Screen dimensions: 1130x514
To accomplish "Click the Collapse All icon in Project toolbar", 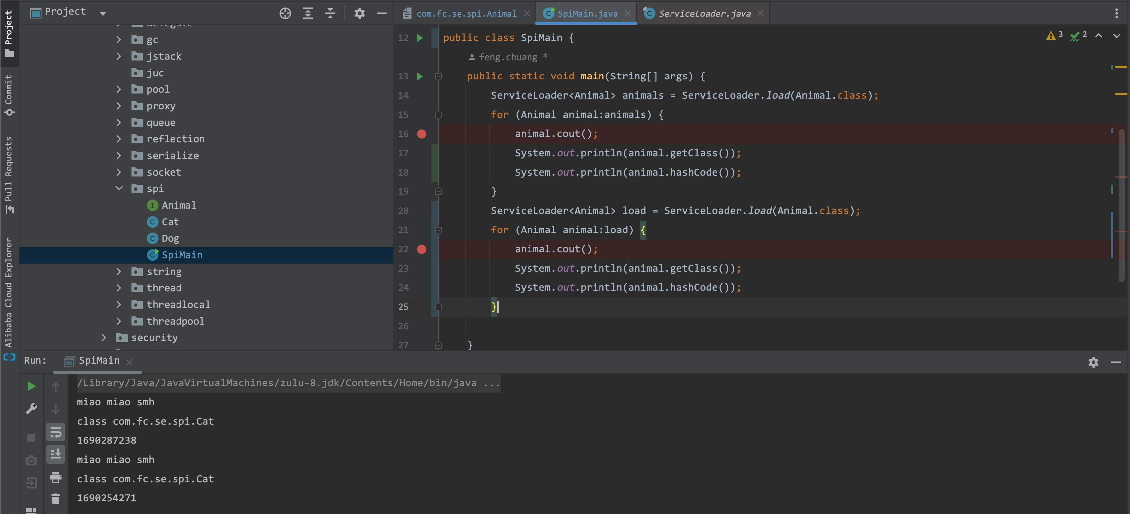I will point(330,13).
